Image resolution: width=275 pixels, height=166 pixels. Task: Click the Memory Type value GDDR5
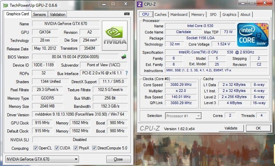click(47, 98)
